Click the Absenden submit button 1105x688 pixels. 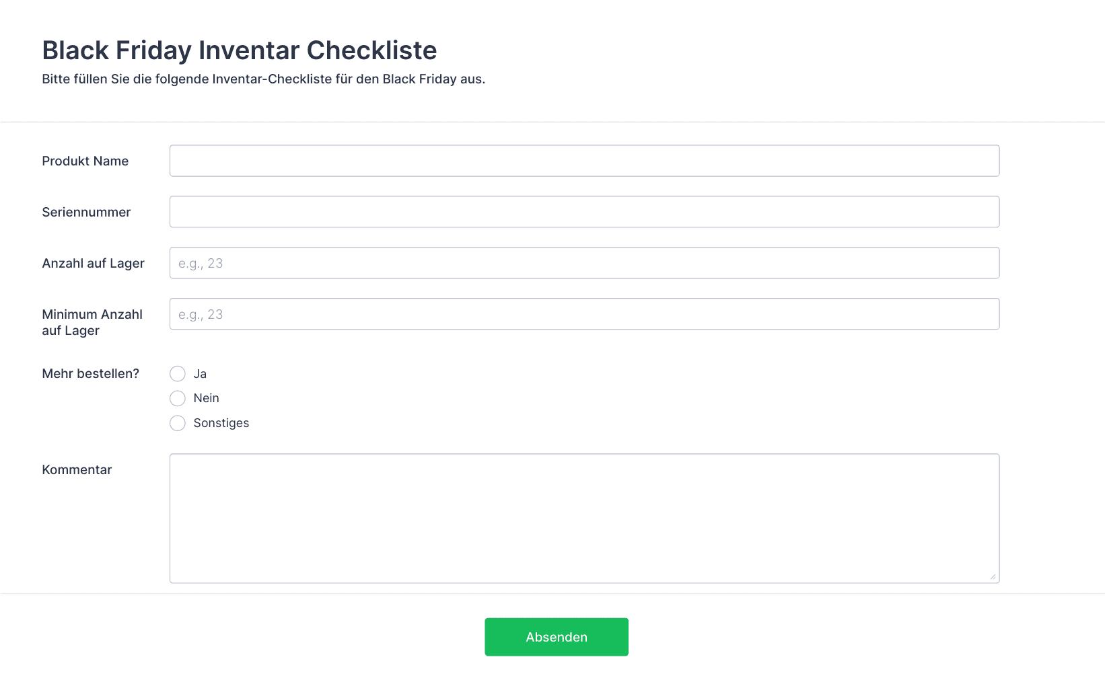pyautogui.click(x=557, y=637)
